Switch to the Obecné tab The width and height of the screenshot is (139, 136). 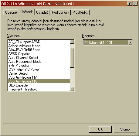pos(11,12)
